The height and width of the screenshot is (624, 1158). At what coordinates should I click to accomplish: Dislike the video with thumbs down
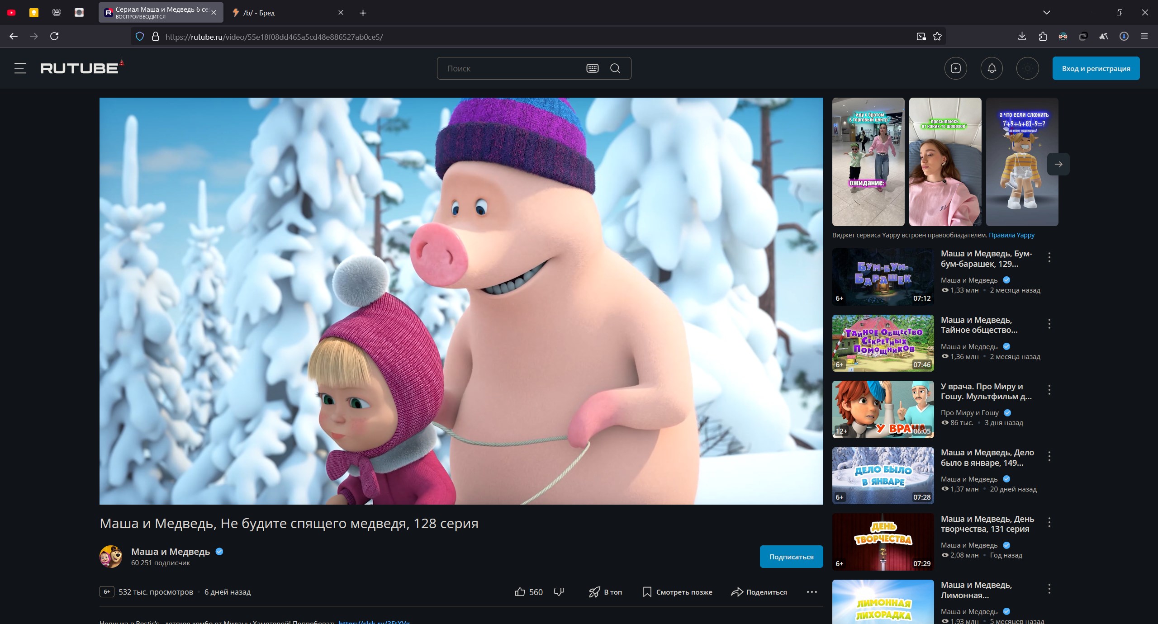click(559, 592)
